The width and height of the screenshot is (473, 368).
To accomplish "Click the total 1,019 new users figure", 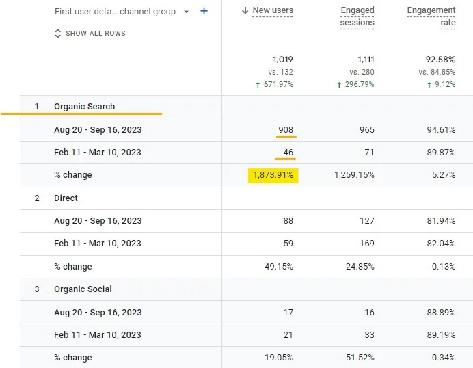I will (283, 60).
